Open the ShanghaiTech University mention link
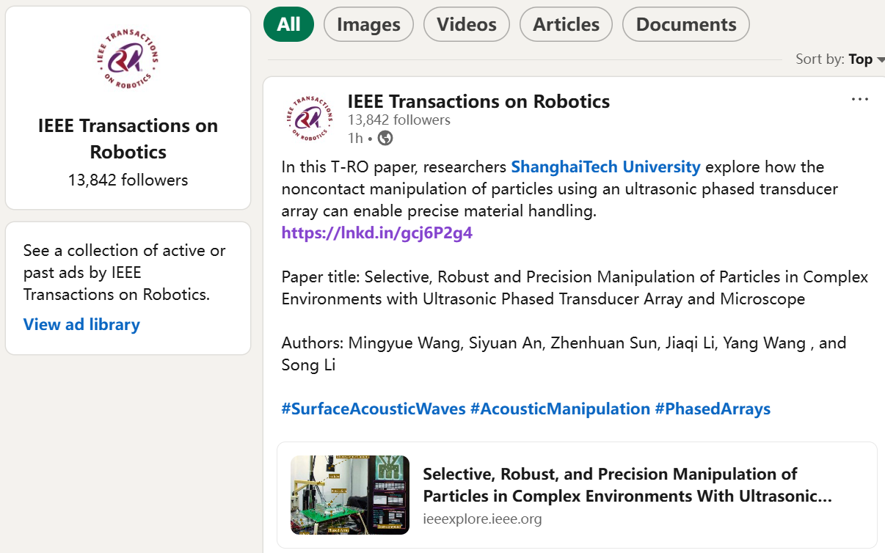Image resolution: width=885 pixels, height=553 pixels. click(605, 166)
